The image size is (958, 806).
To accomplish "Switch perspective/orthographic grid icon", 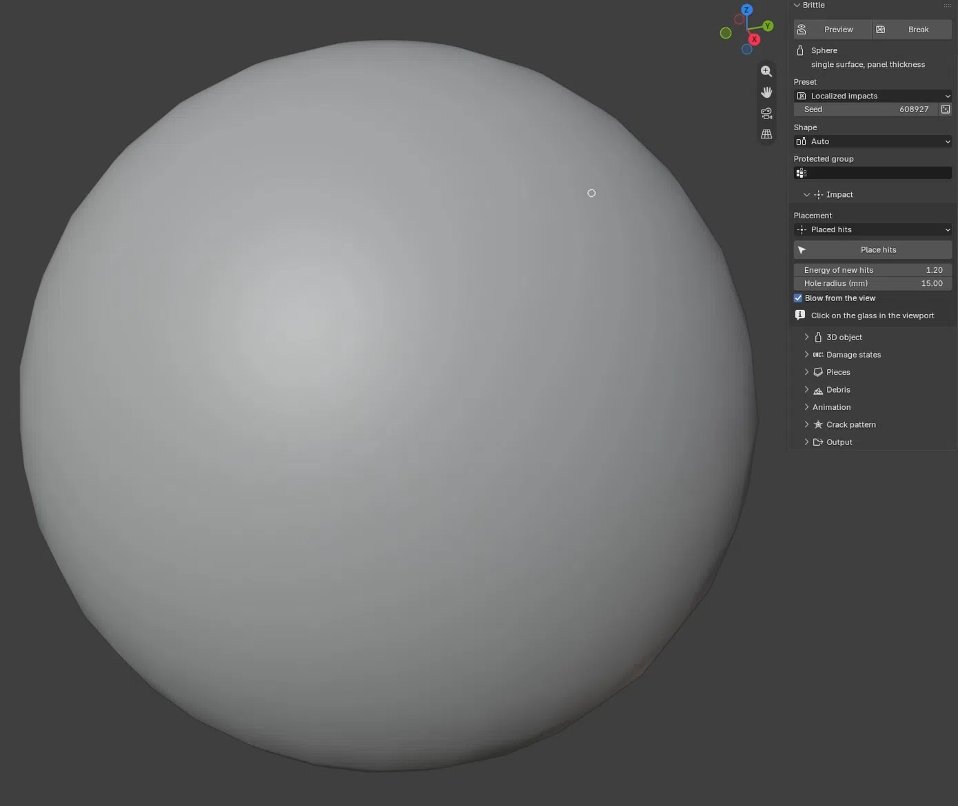I will coord(766,134).
